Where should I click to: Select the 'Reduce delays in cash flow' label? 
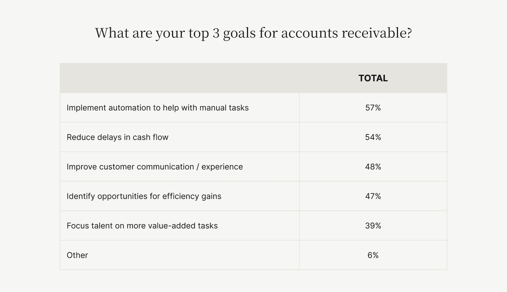point(117,137)
